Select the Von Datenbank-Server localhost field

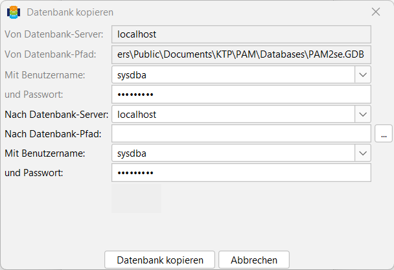tap(241, 34)
